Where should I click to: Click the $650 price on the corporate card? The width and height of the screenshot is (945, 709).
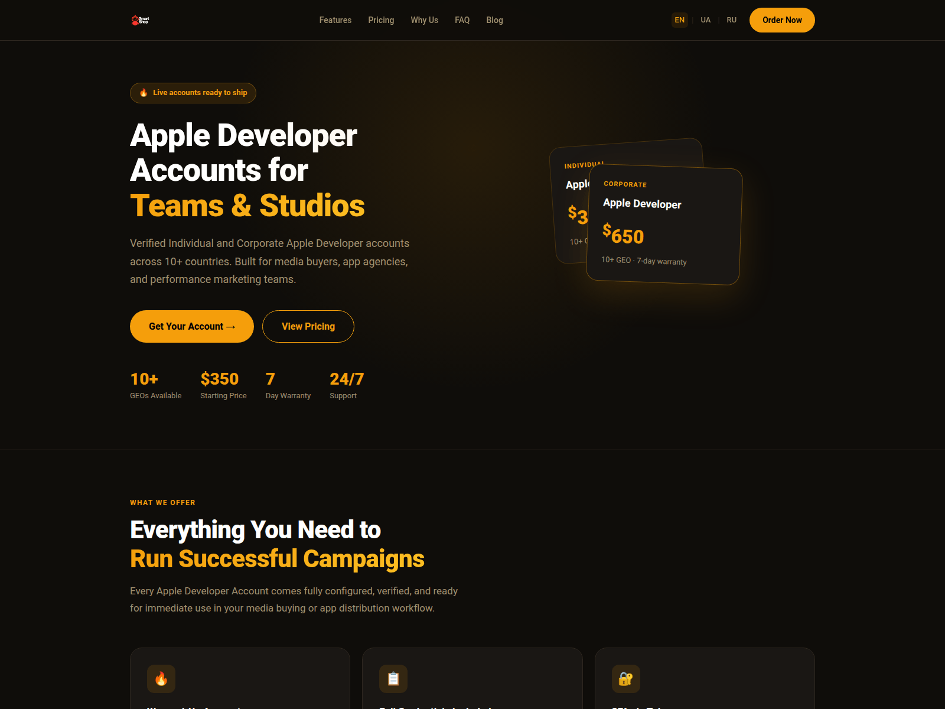pos(623,235)
